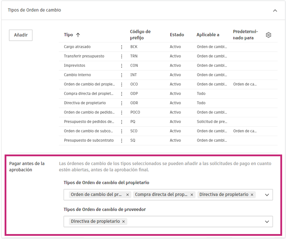Open the row actions menu for Cambio interno
This screenshot has height=239, width=286.
click(x=122, y=75)
